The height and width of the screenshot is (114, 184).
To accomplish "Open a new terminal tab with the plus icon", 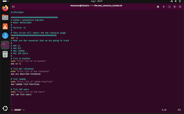I will pos(13,7).
